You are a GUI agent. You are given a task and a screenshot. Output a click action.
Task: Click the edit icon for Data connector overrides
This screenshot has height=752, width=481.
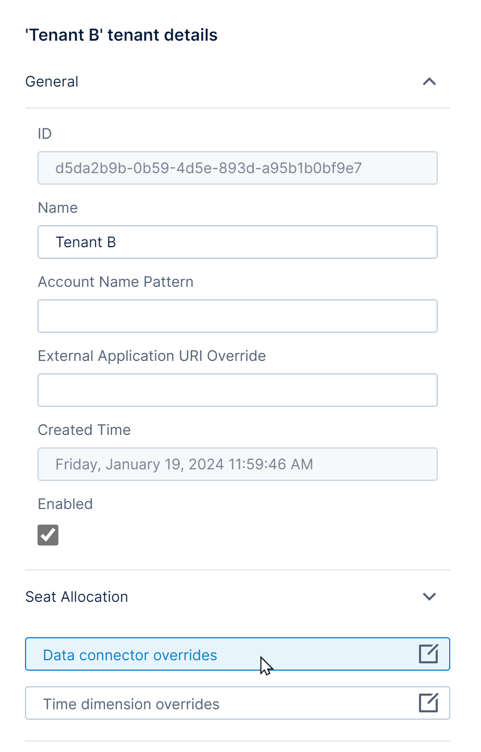point(428,653)
